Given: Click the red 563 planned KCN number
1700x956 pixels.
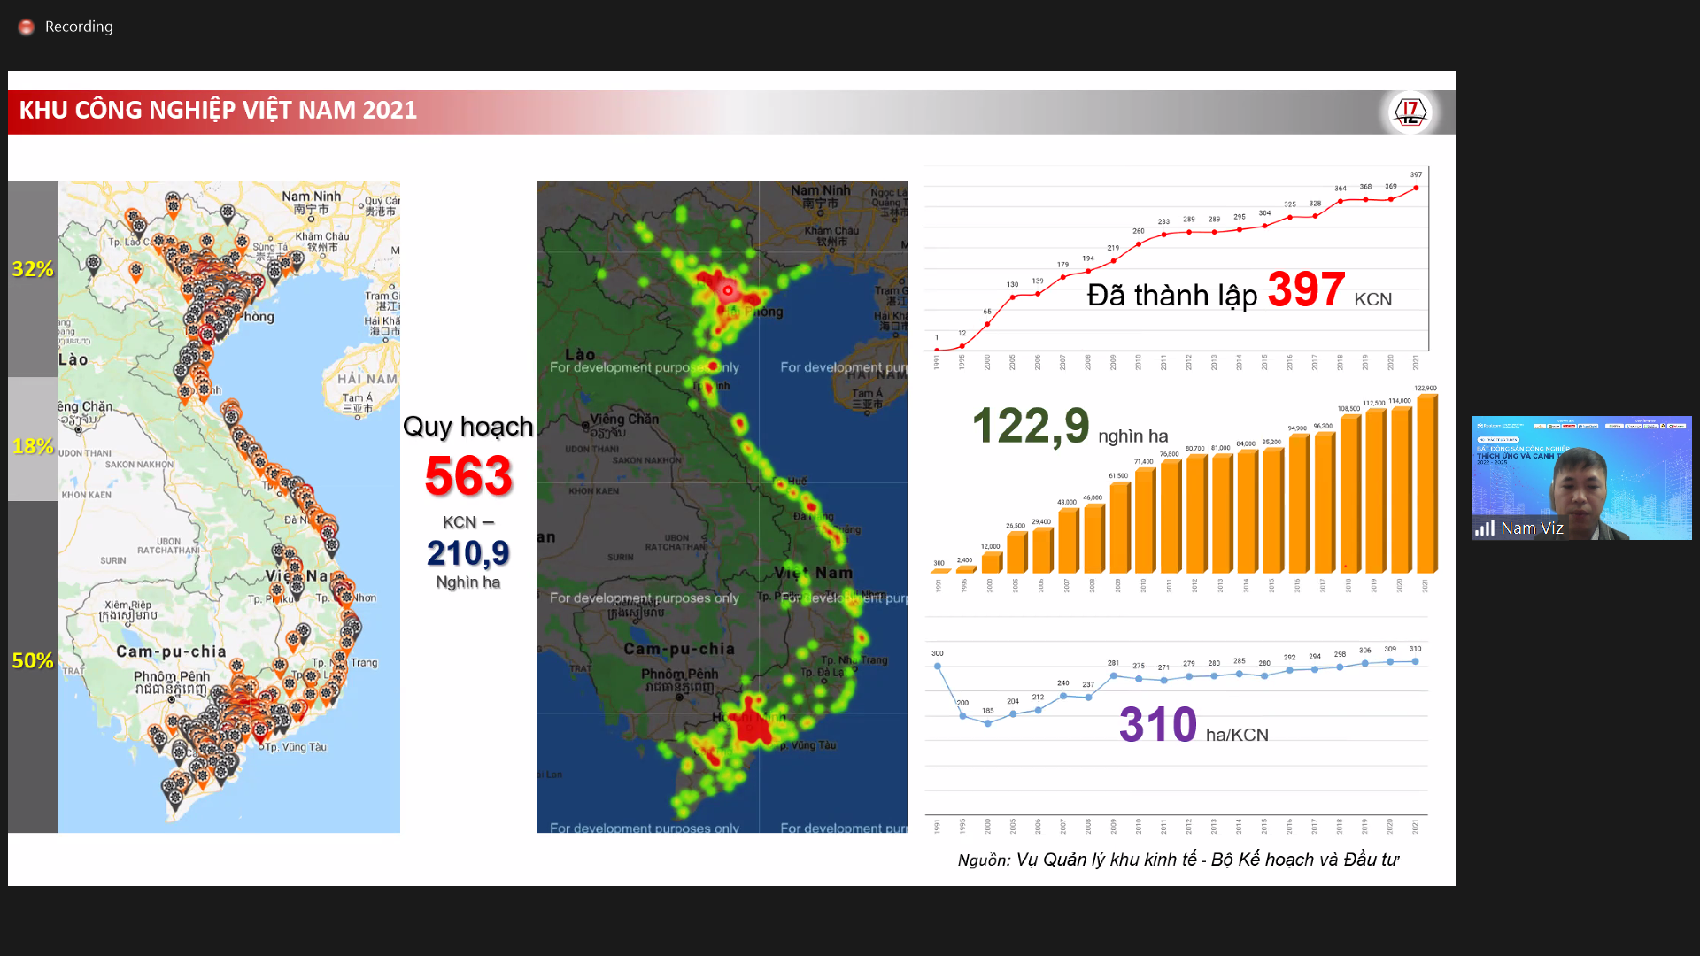Looking at the screenshot, I should point(468,475).
